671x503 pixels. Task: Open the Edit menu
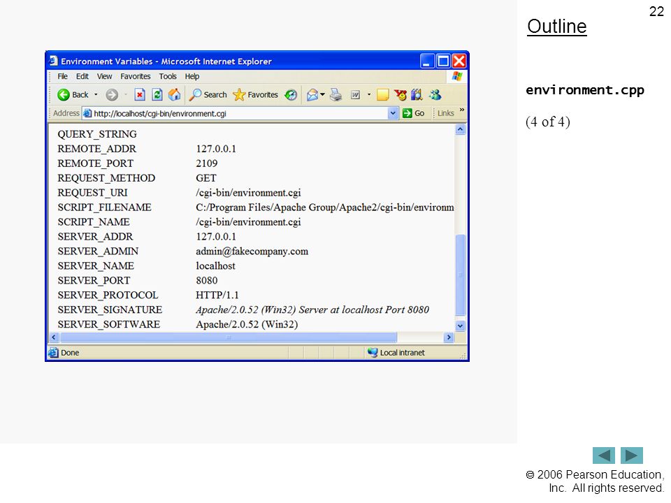coord(82,76)
